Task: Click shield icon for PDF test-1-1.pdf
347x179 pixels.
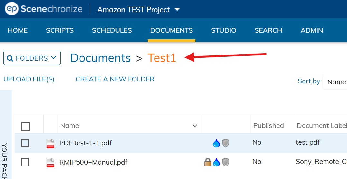Action: click(226, 143)
